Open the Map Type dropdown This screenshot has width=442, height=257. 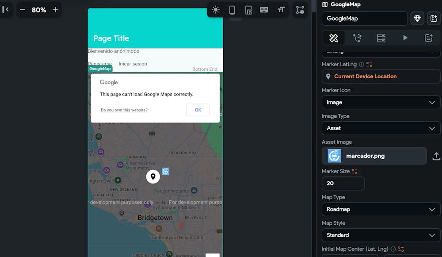pyautogui.click(x=381, y=209)
